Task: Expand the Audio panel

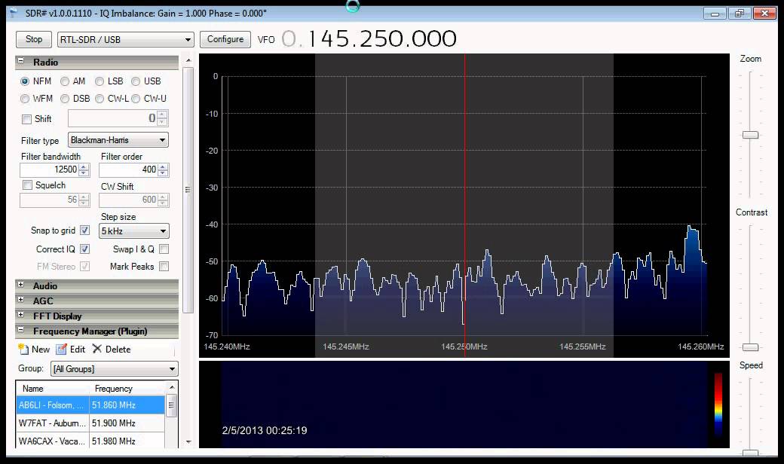Action: (21, 285)
